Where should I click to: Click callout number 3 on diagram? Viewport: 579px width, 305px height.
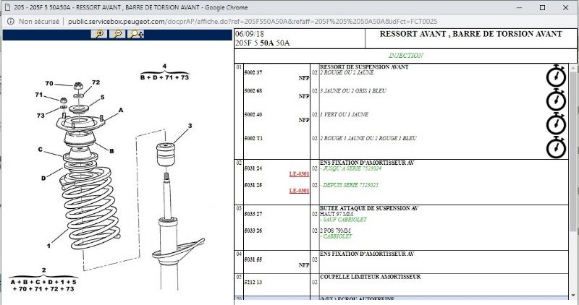190,126
